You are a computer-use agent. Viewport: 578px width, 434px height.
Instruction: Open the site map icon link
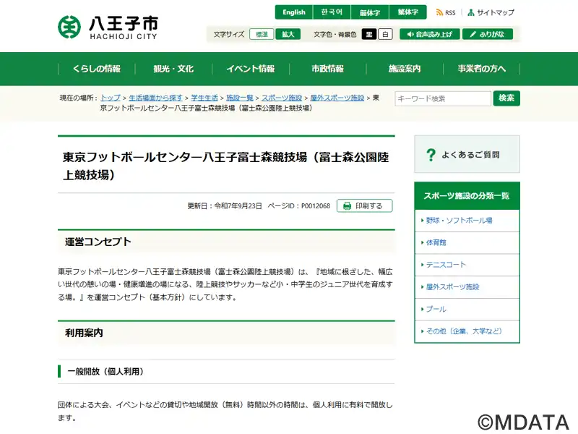point(471,13)
